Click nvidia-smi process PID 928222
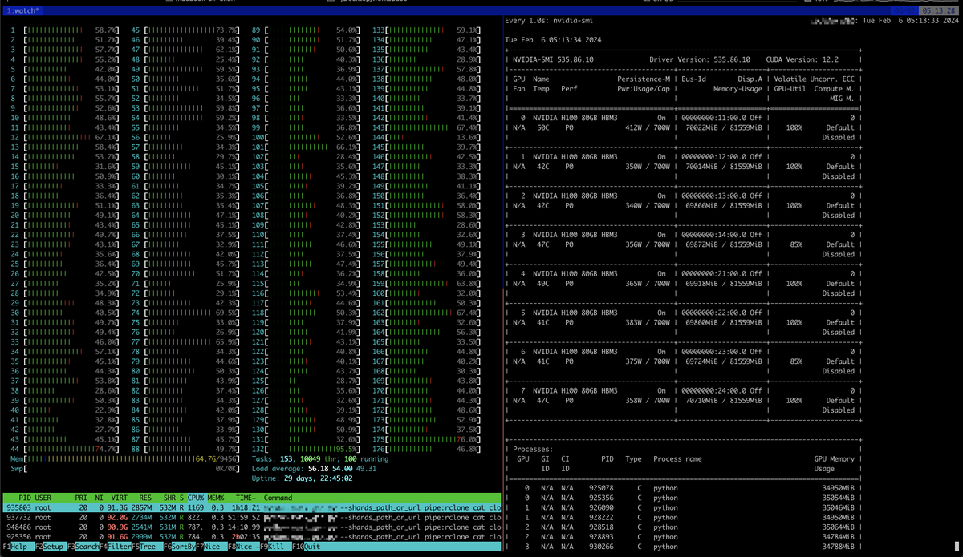This screenshot has width=963, height=557. [600, 517]
